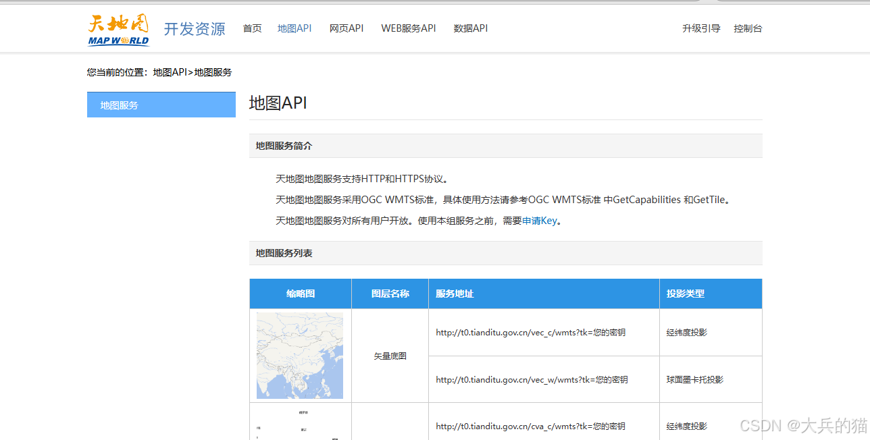
Task: Click the 申请Key link
Action: [x=540, y=221]
